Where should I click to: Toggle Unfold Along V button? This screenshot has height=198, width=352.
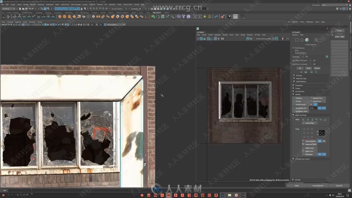[x=315, y=105]
